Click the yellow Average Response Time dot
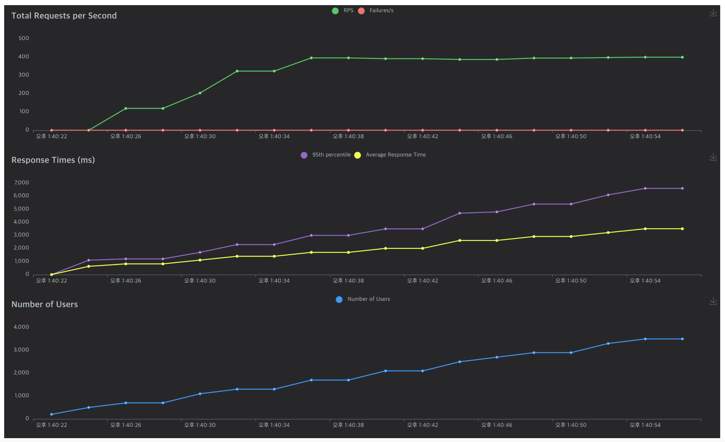Screen dimensions: 725x442 [x=357, y=155]
